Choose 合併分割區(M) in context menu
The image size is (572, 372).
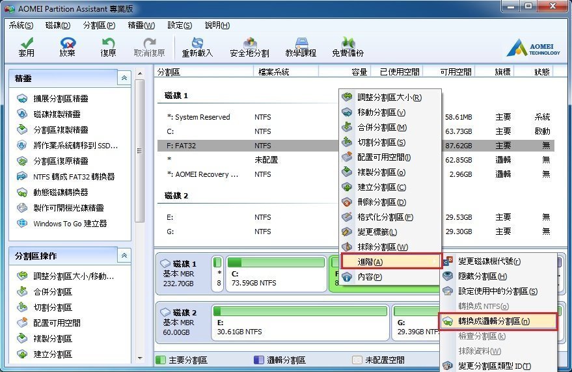tap(390, 127)
